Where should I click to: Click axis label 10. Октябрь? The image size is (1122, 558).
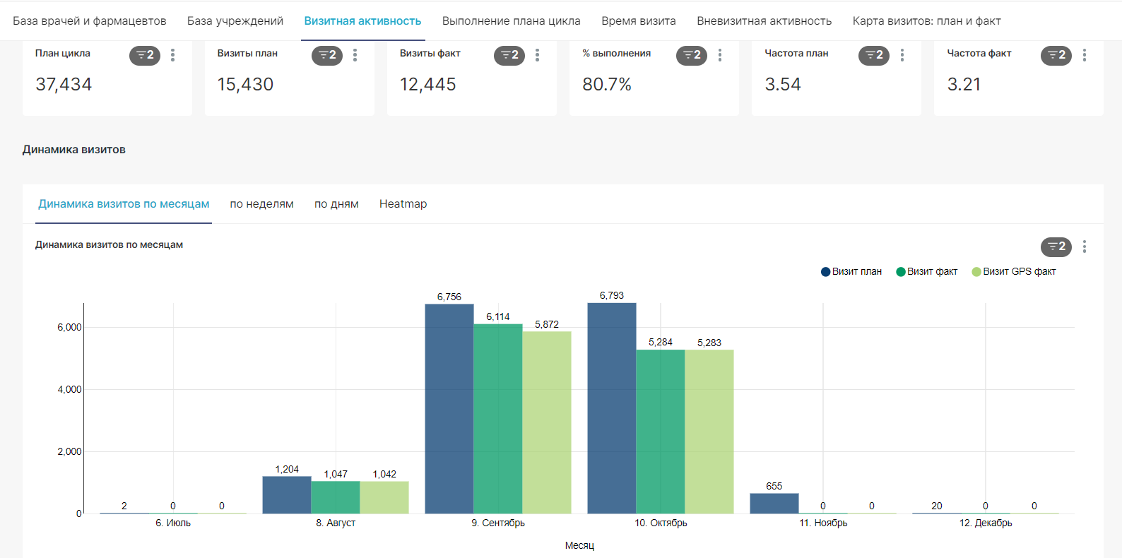[661, 523]
